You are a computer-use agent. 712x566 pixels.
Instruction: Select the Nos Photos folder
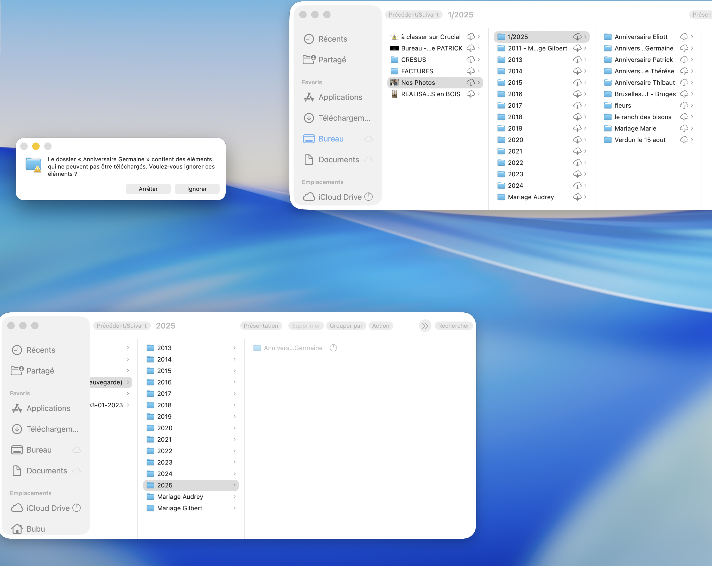coord(418,82)
